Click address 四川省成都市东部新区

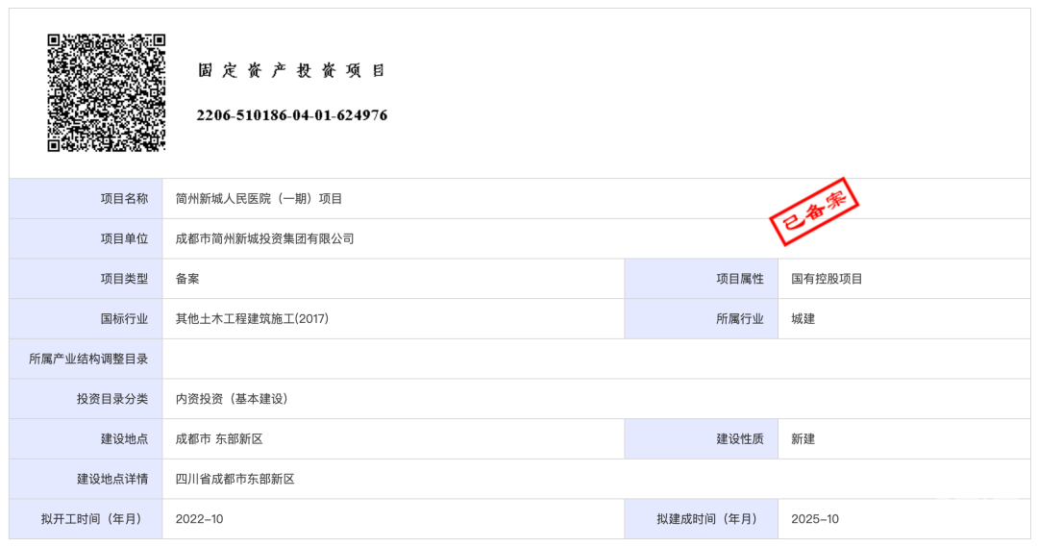[x=235, y=479]
